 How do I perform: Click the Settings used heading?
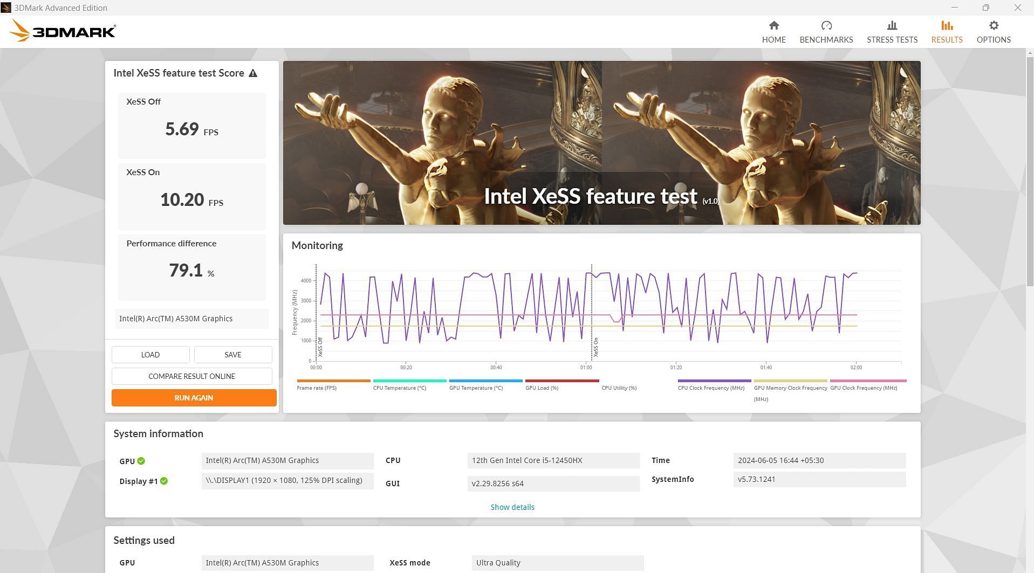click(x=144, y=541)
